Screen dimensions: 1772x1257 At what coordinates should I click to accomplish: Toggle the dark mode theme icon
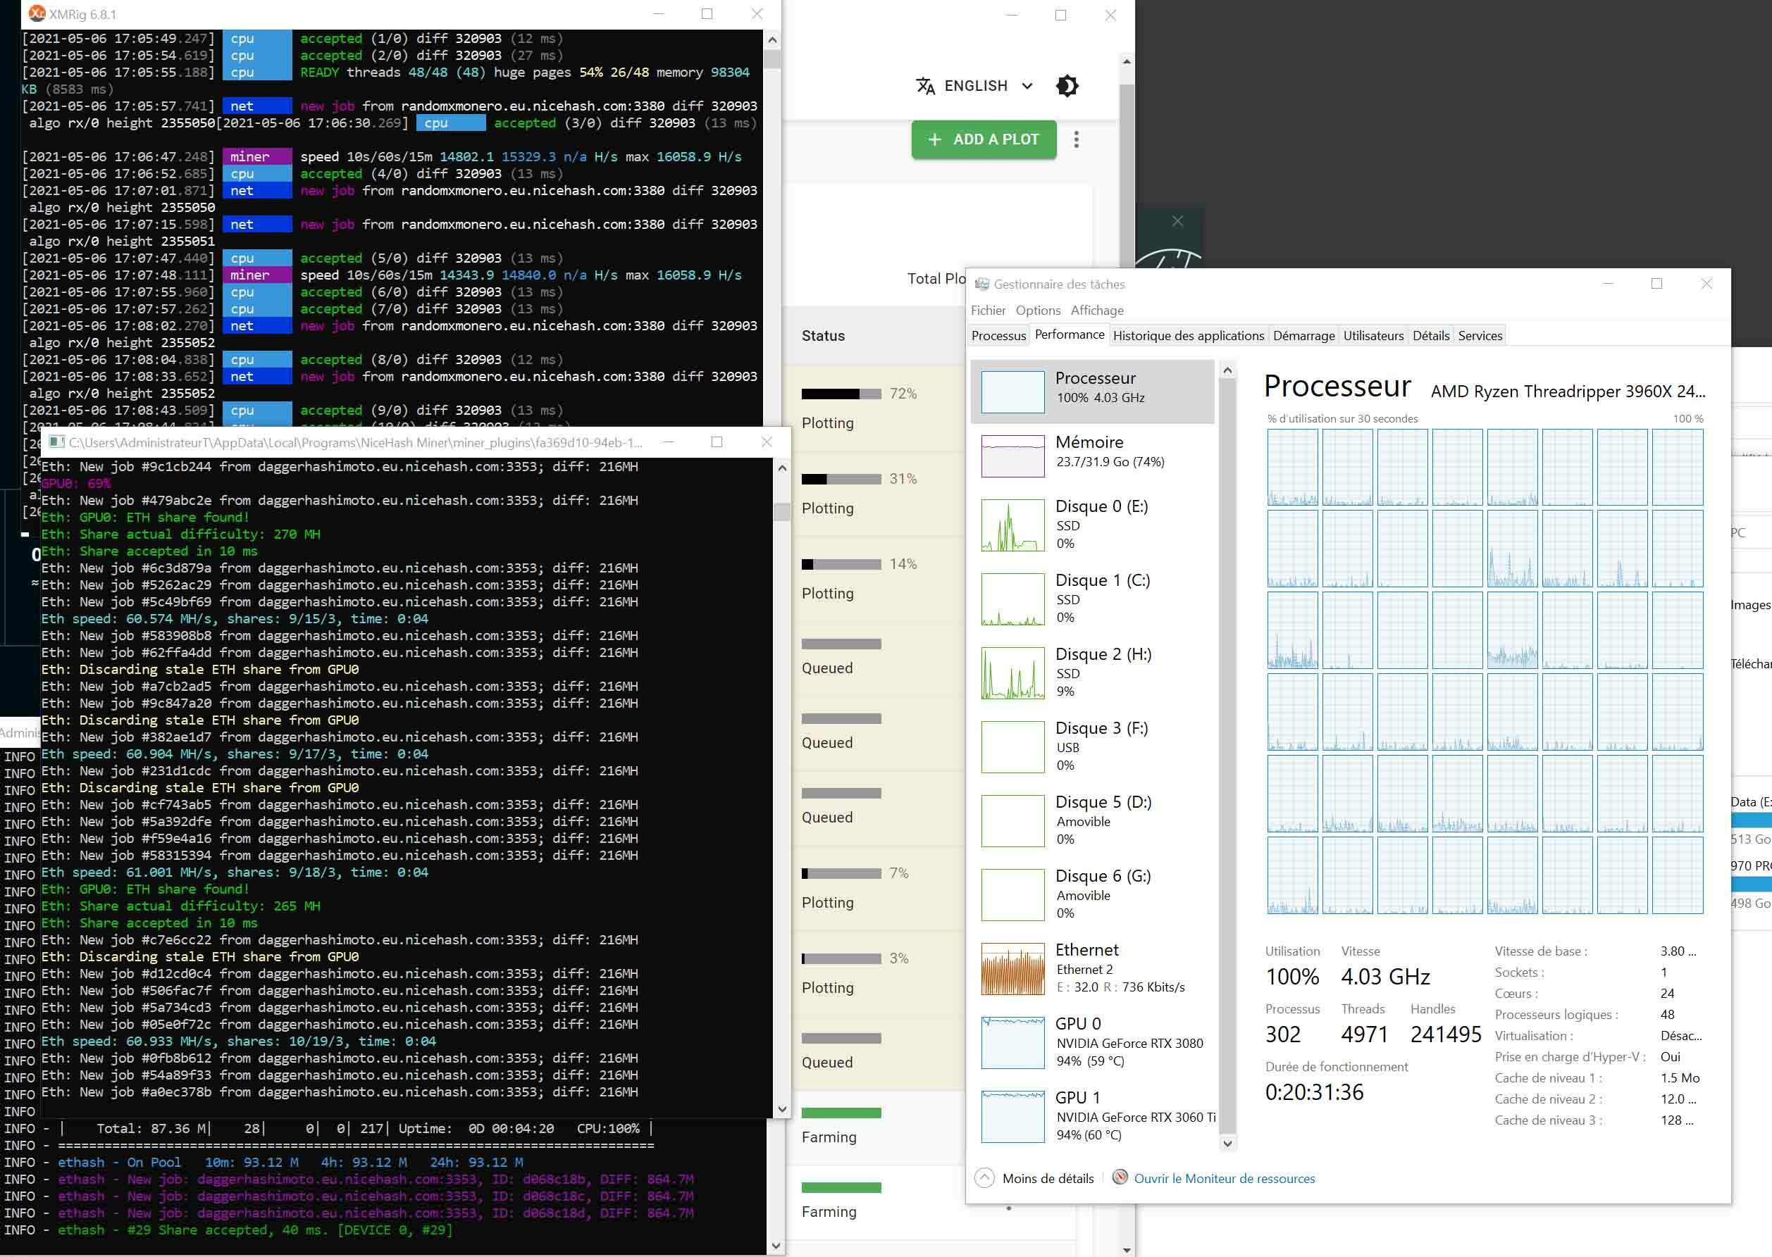point(1067,86)
